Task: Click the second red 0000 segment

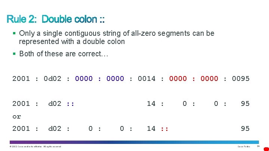Action: pyautogui.click(x=209, y=79)
